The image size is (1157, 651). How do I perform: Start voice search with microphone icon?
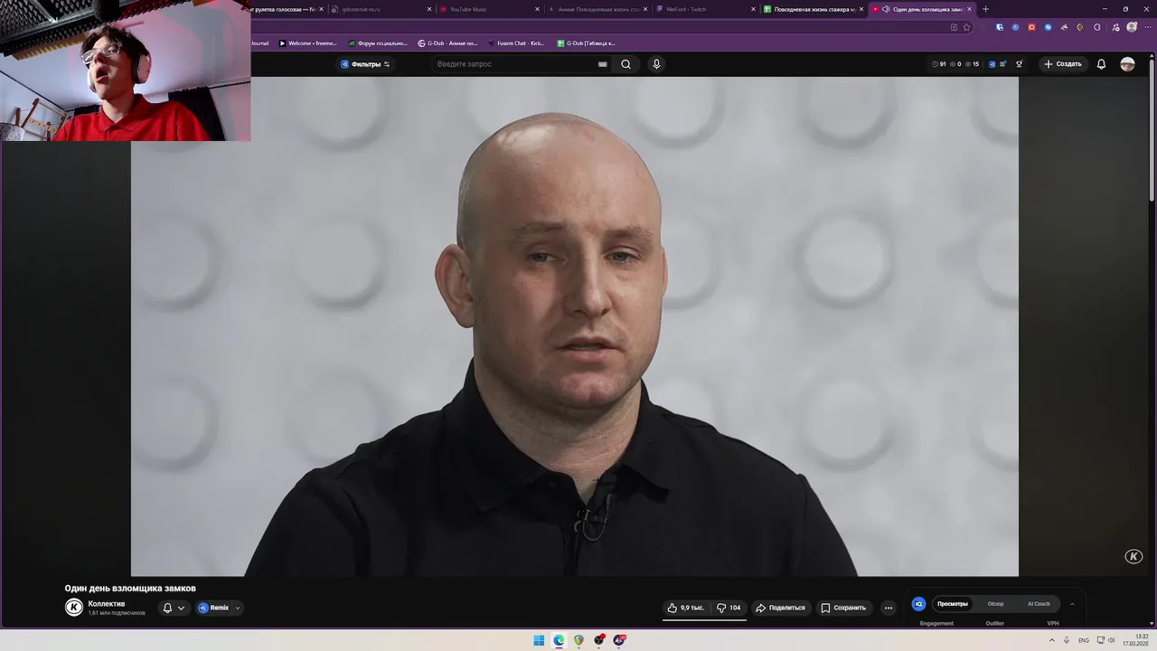[x=657, y=64]
